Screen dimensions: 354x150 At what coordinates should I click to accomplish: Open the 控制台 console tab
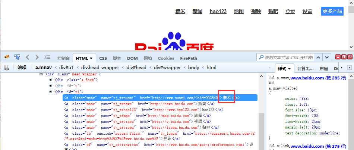(63, 58)
